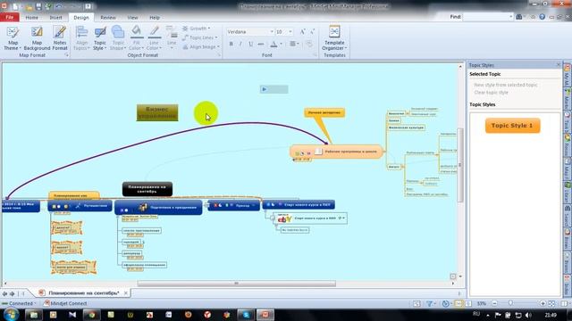Apply the Topic Style 1 preset
Image resolution: width=572 pixels, height=321 pixels.
coord(512,126)
